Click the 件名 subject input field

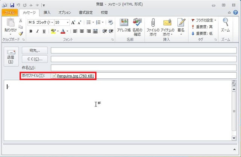point(144,68)
